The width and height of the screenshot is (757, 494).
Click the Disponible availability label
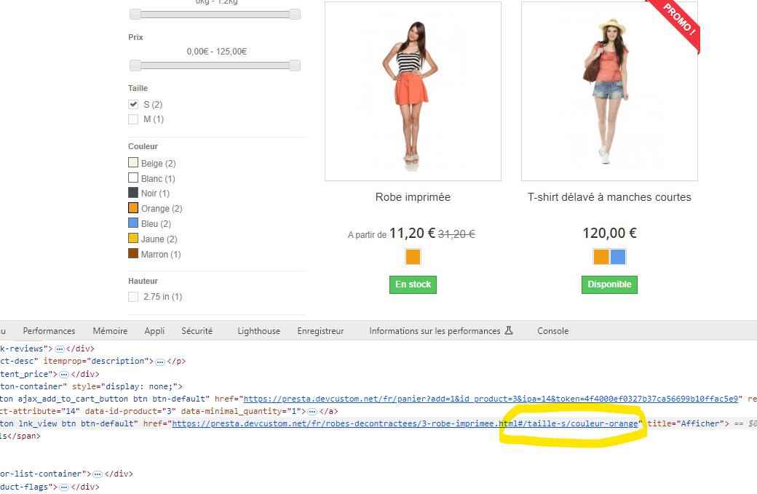609,284
